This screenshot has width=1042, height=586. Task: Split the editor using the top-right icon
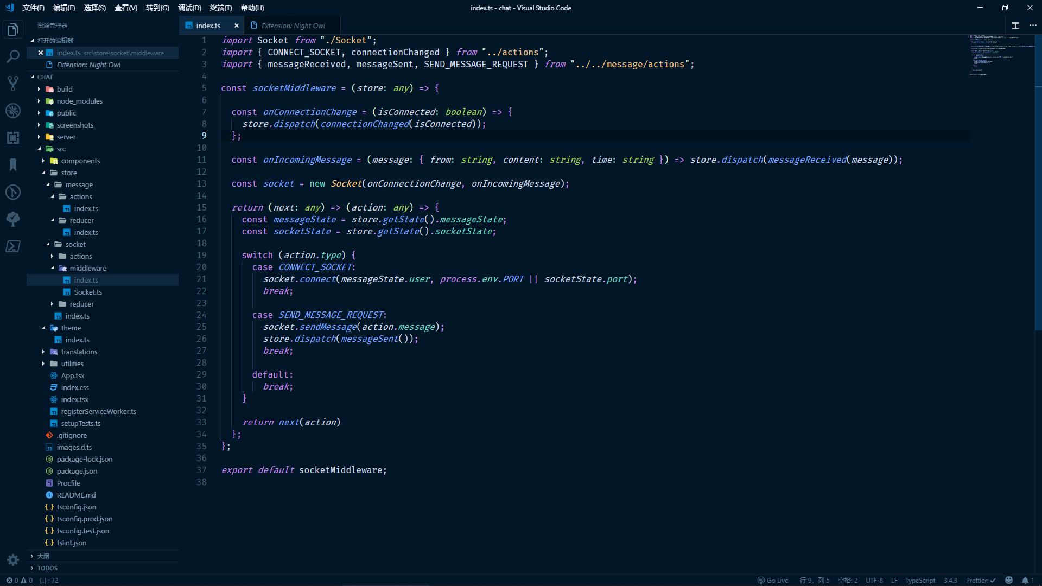[x=1015, y=26]
